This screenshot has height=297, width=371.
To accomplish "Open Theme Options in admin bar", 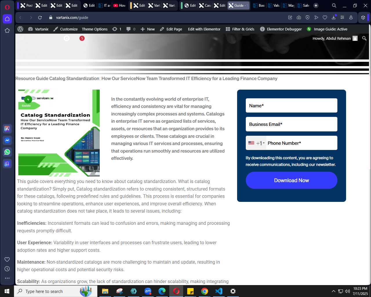I will [x=94, y=29].
